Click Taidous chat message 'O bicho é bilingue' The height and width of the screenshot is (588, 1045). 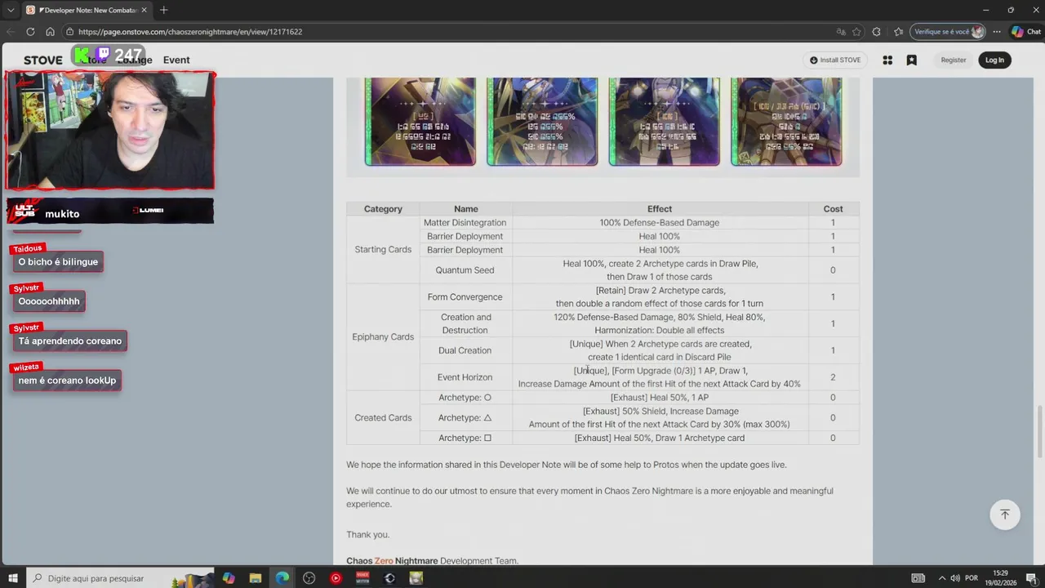pos(58,262)
